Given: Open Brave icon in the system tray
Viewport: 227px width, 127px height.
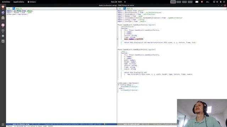Looking at the screenshot, I should pyautogui.click(x=202, y=2).
